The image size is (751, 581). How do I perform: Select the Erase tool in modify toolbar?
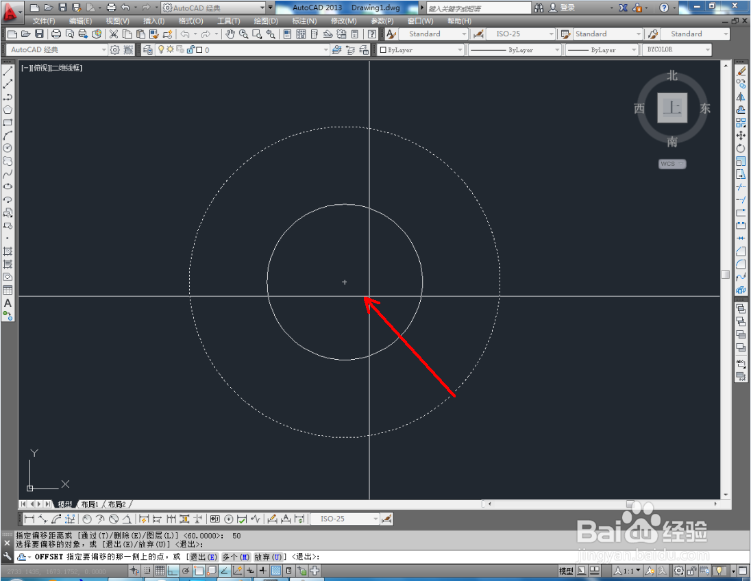click(741, 71)
